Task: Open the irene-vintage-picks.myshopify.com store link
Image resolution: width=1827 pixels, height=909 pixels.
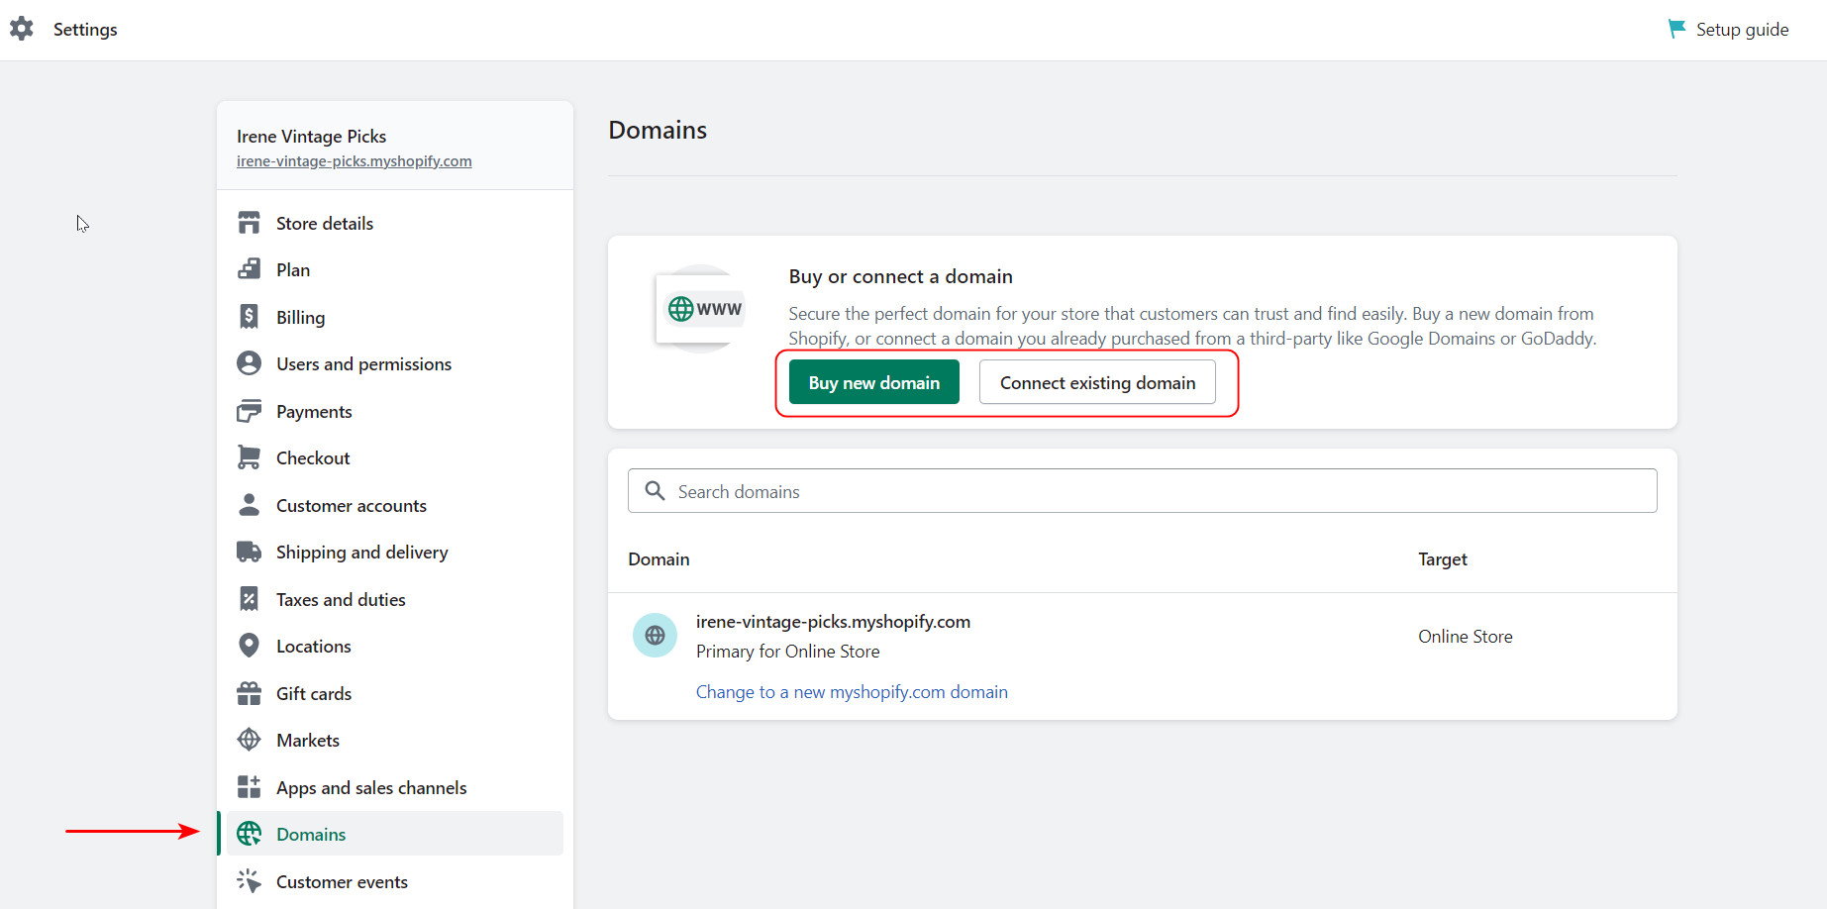Action: pos(355,161)
